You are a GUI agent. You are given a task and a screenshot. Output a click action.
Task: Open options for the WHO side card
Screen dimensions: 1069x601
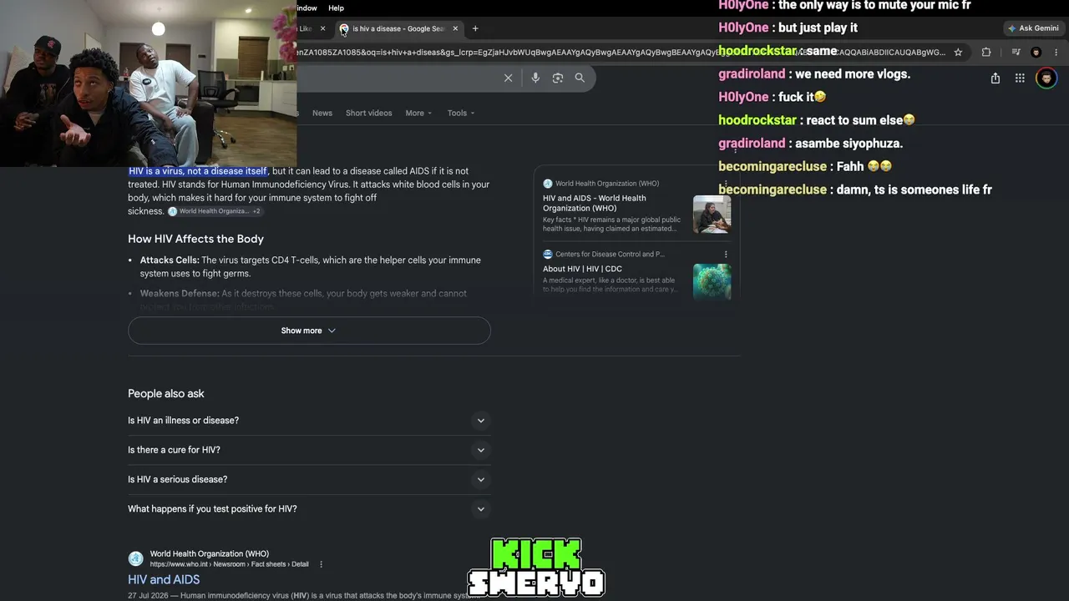(x=726, y=184)
